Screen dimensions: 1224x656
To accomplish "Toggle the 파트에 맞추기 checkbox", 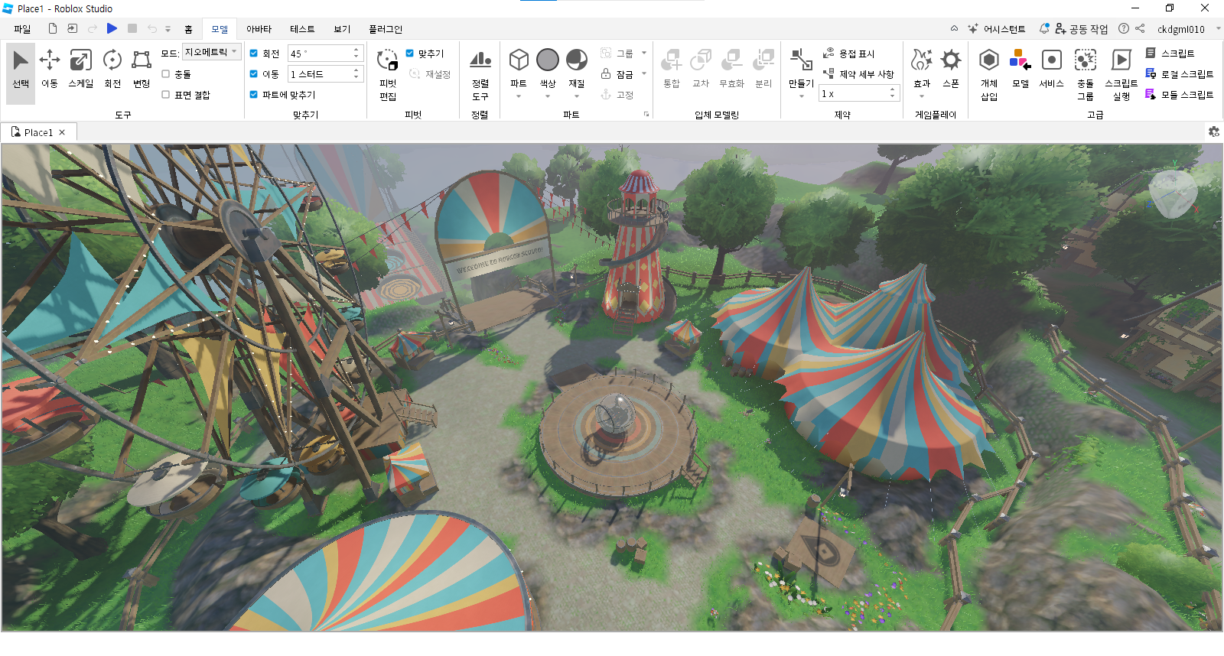I will (x=254, y=95).
